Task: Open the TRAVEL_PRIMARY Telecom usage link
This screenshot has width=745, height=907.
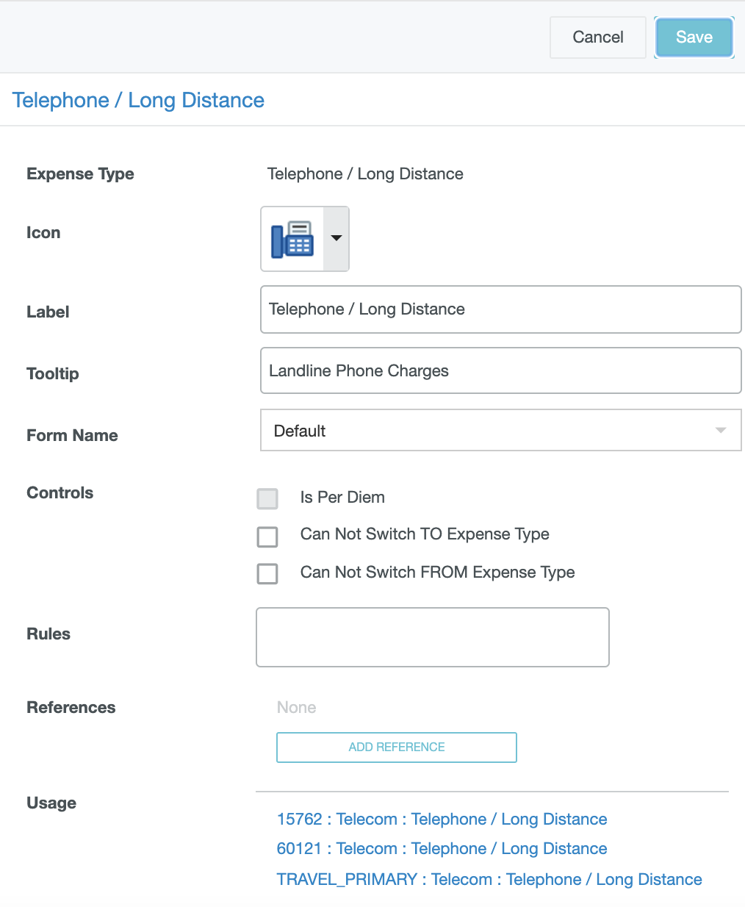Action: click(489, 879)
